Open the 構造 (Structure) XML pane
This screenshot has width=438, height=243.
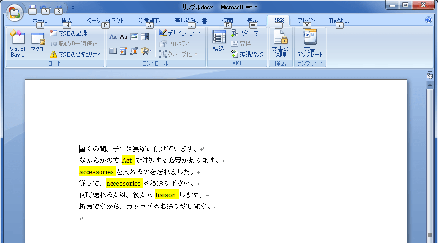[219, 42]
